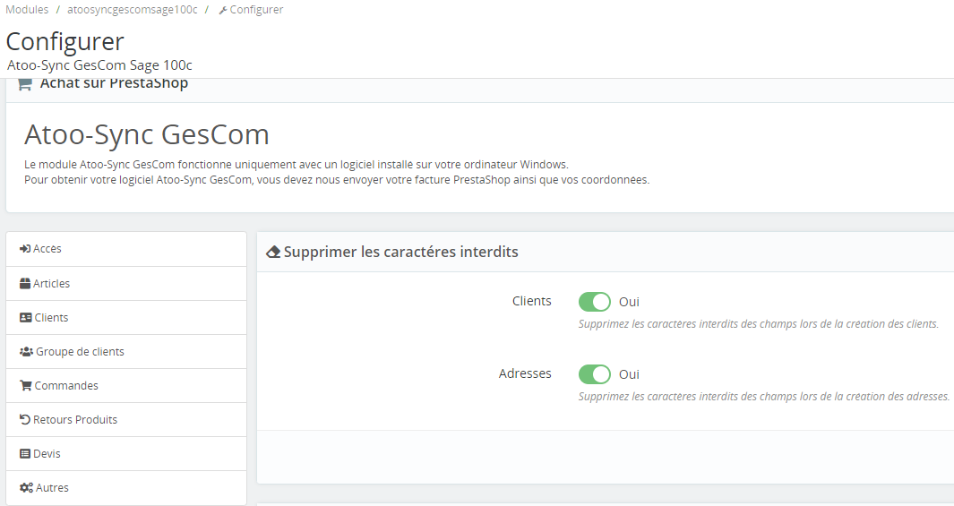Open the Devis section
Image resolution: width=954 pixels, height=506 pixels.
[126, 454]
